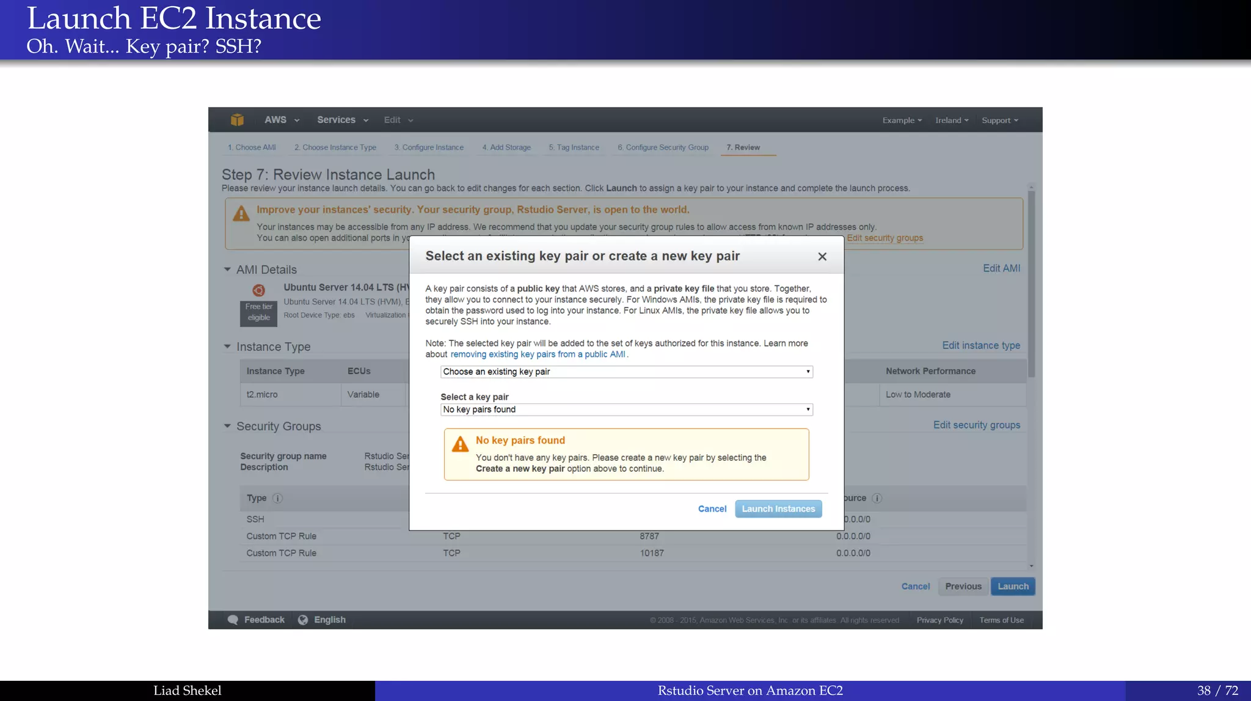This screenshot has height=701, width=1251.
Task: Click the page vertical scrollbar thumb
Action: click(x=1031, y=284)
